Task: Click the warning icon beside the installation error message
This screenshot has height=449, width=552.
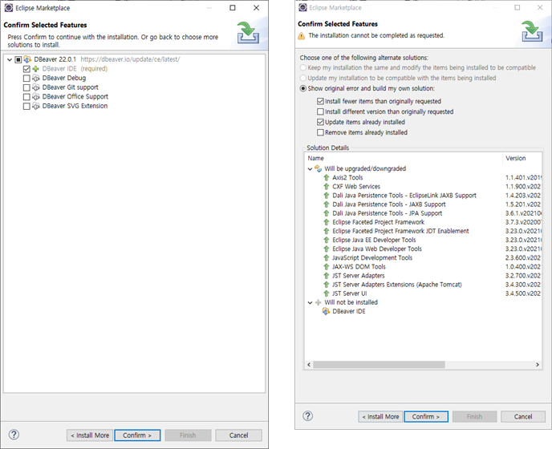Action: pyautogui.click(x=302, y=36)
